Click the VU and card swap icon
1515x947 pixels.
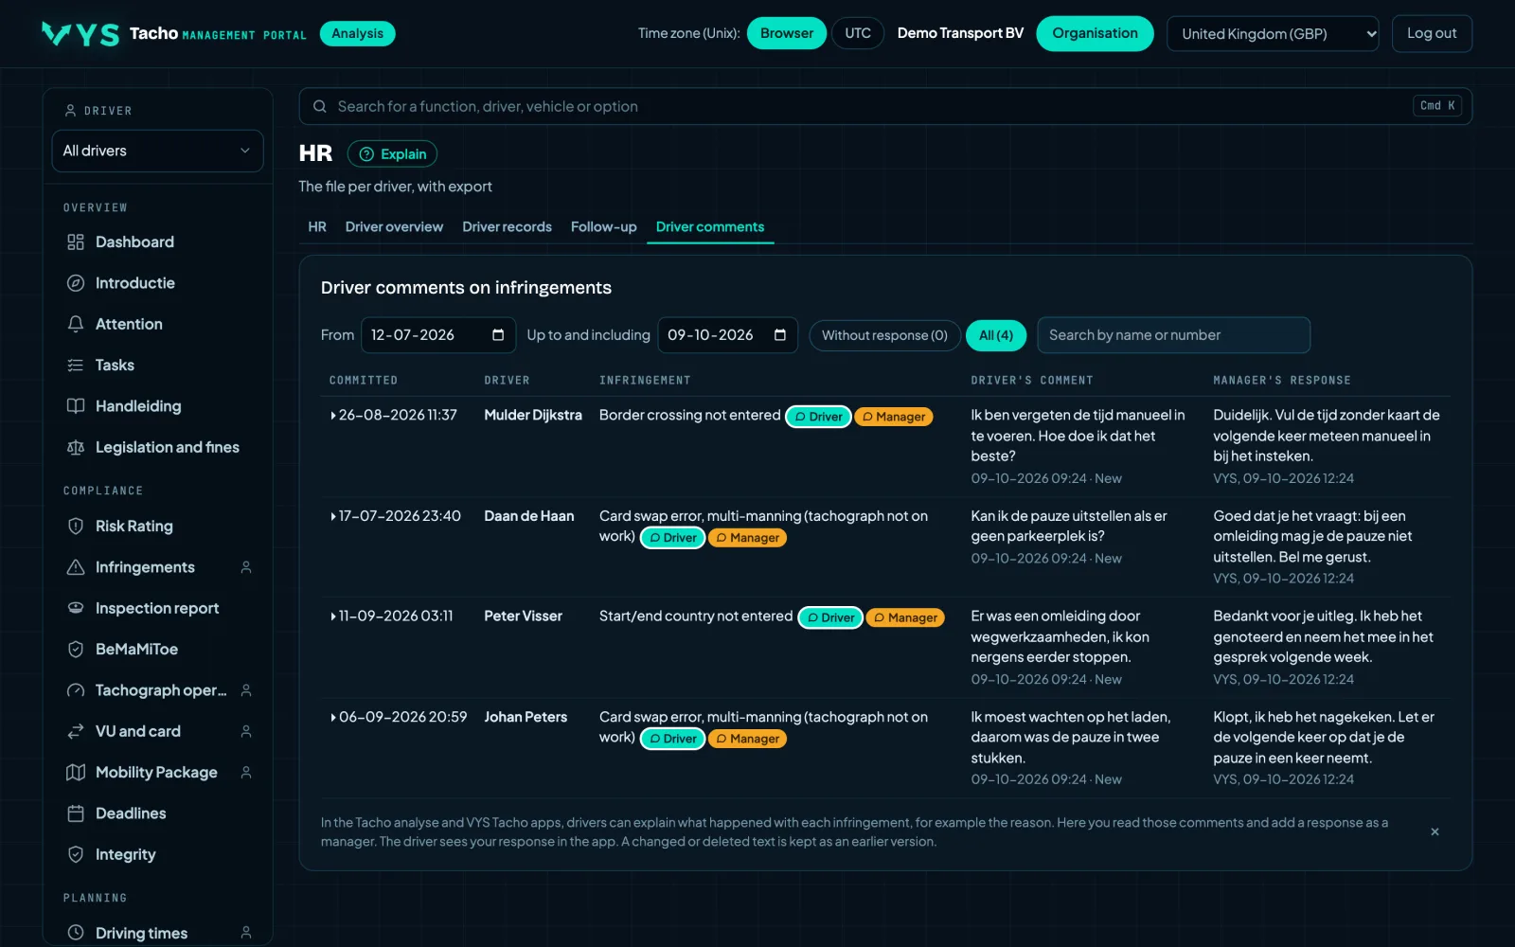[76, 731]
